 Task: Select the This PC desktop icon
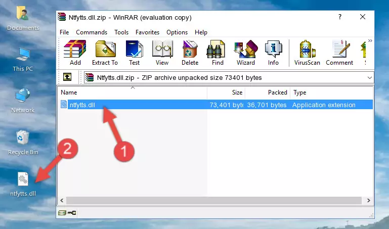(23, 60)
